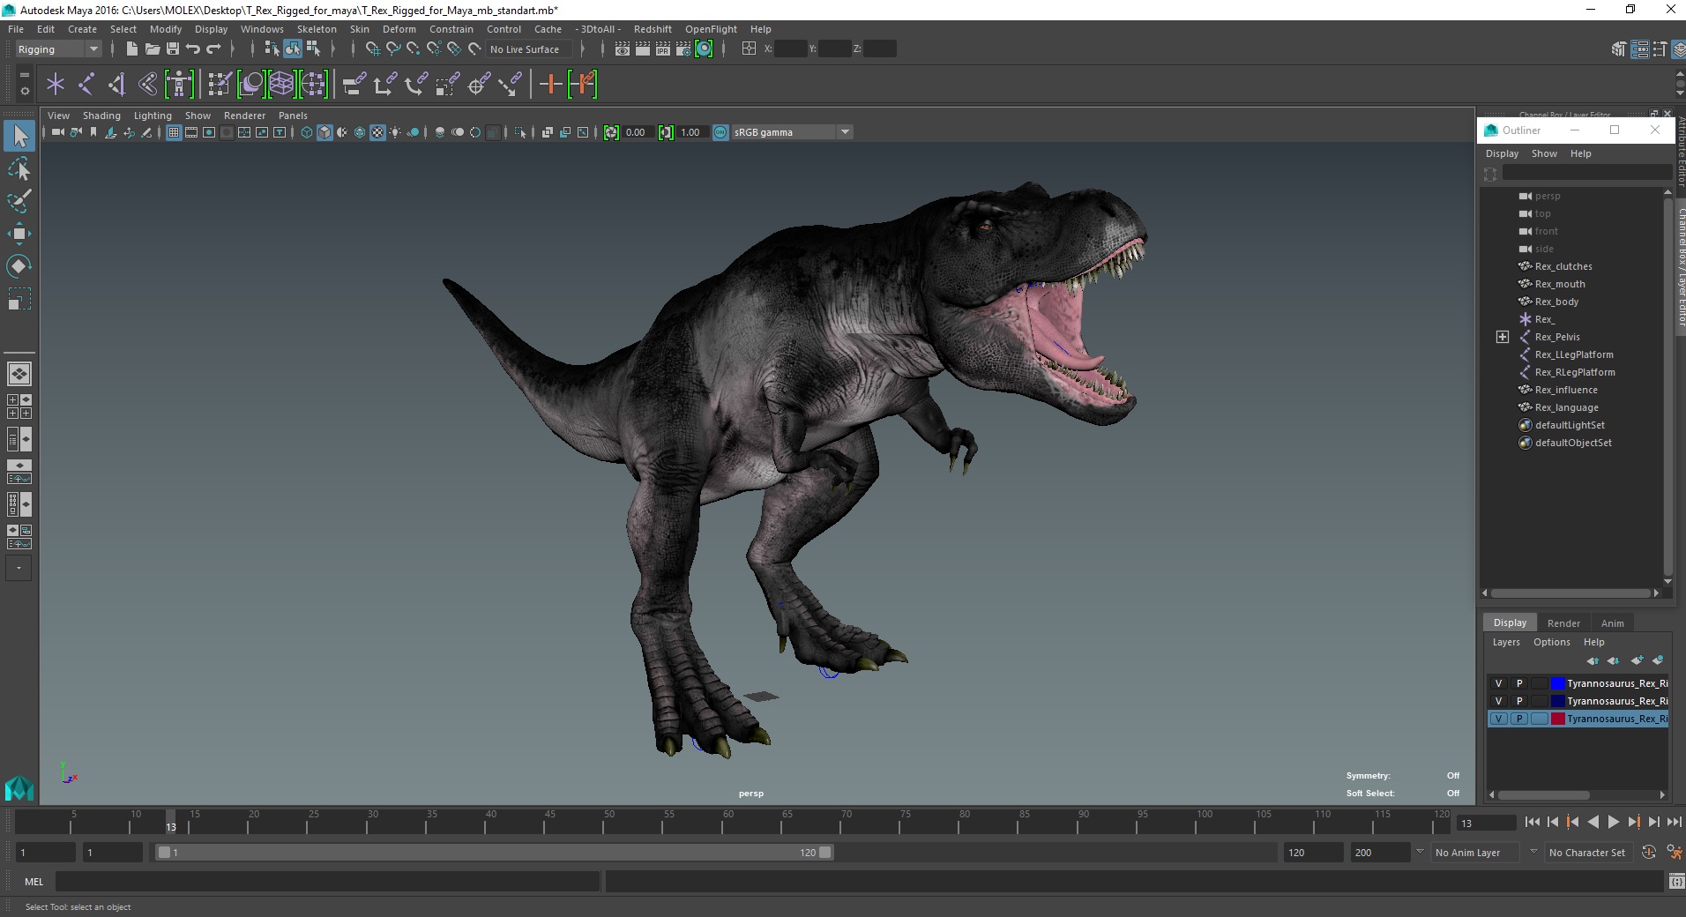Open the Deform menu
This screenshot has height=917, width=1686.
pyautogui.click(x=399, y=29)
